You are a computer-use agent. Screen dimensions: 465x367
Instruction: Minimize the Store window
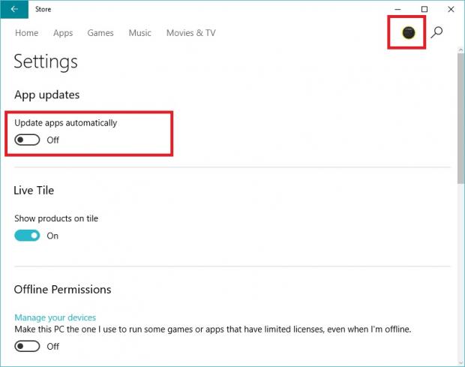[397, 9]
